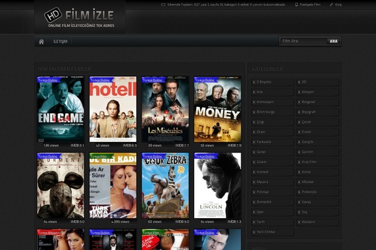The image size is (376, 250).
Task: Click the phone icon beside Rastgele Film
Action: (296, 4)
